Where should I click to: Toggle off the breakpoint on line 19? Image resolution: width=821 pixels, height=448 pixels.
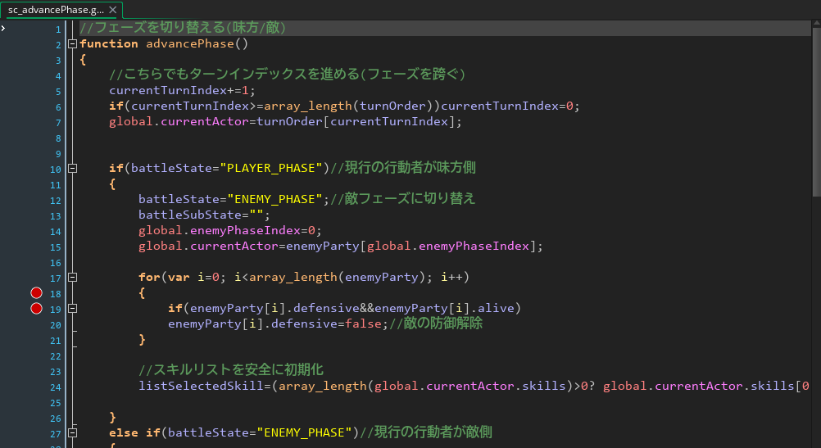(36, 309)
